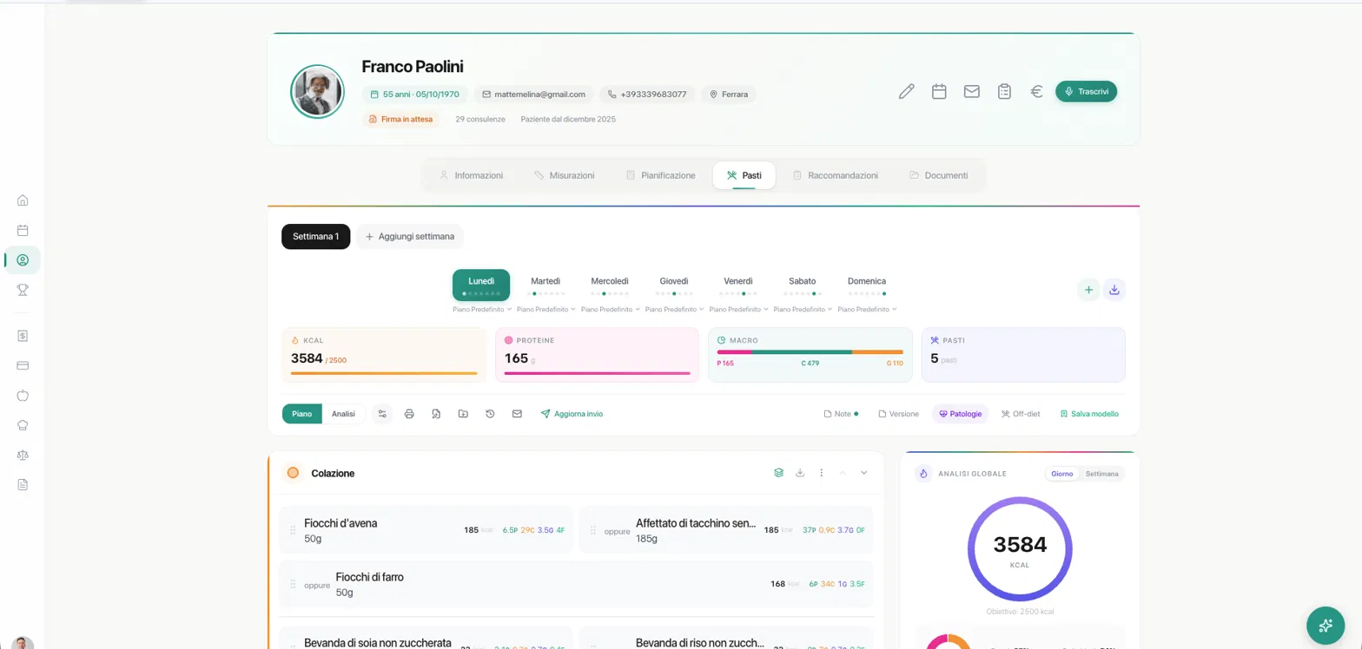Click the KCAL orange progress bar
The height and width of the screenshot is (649, 1362).
[x=384, y=373]
